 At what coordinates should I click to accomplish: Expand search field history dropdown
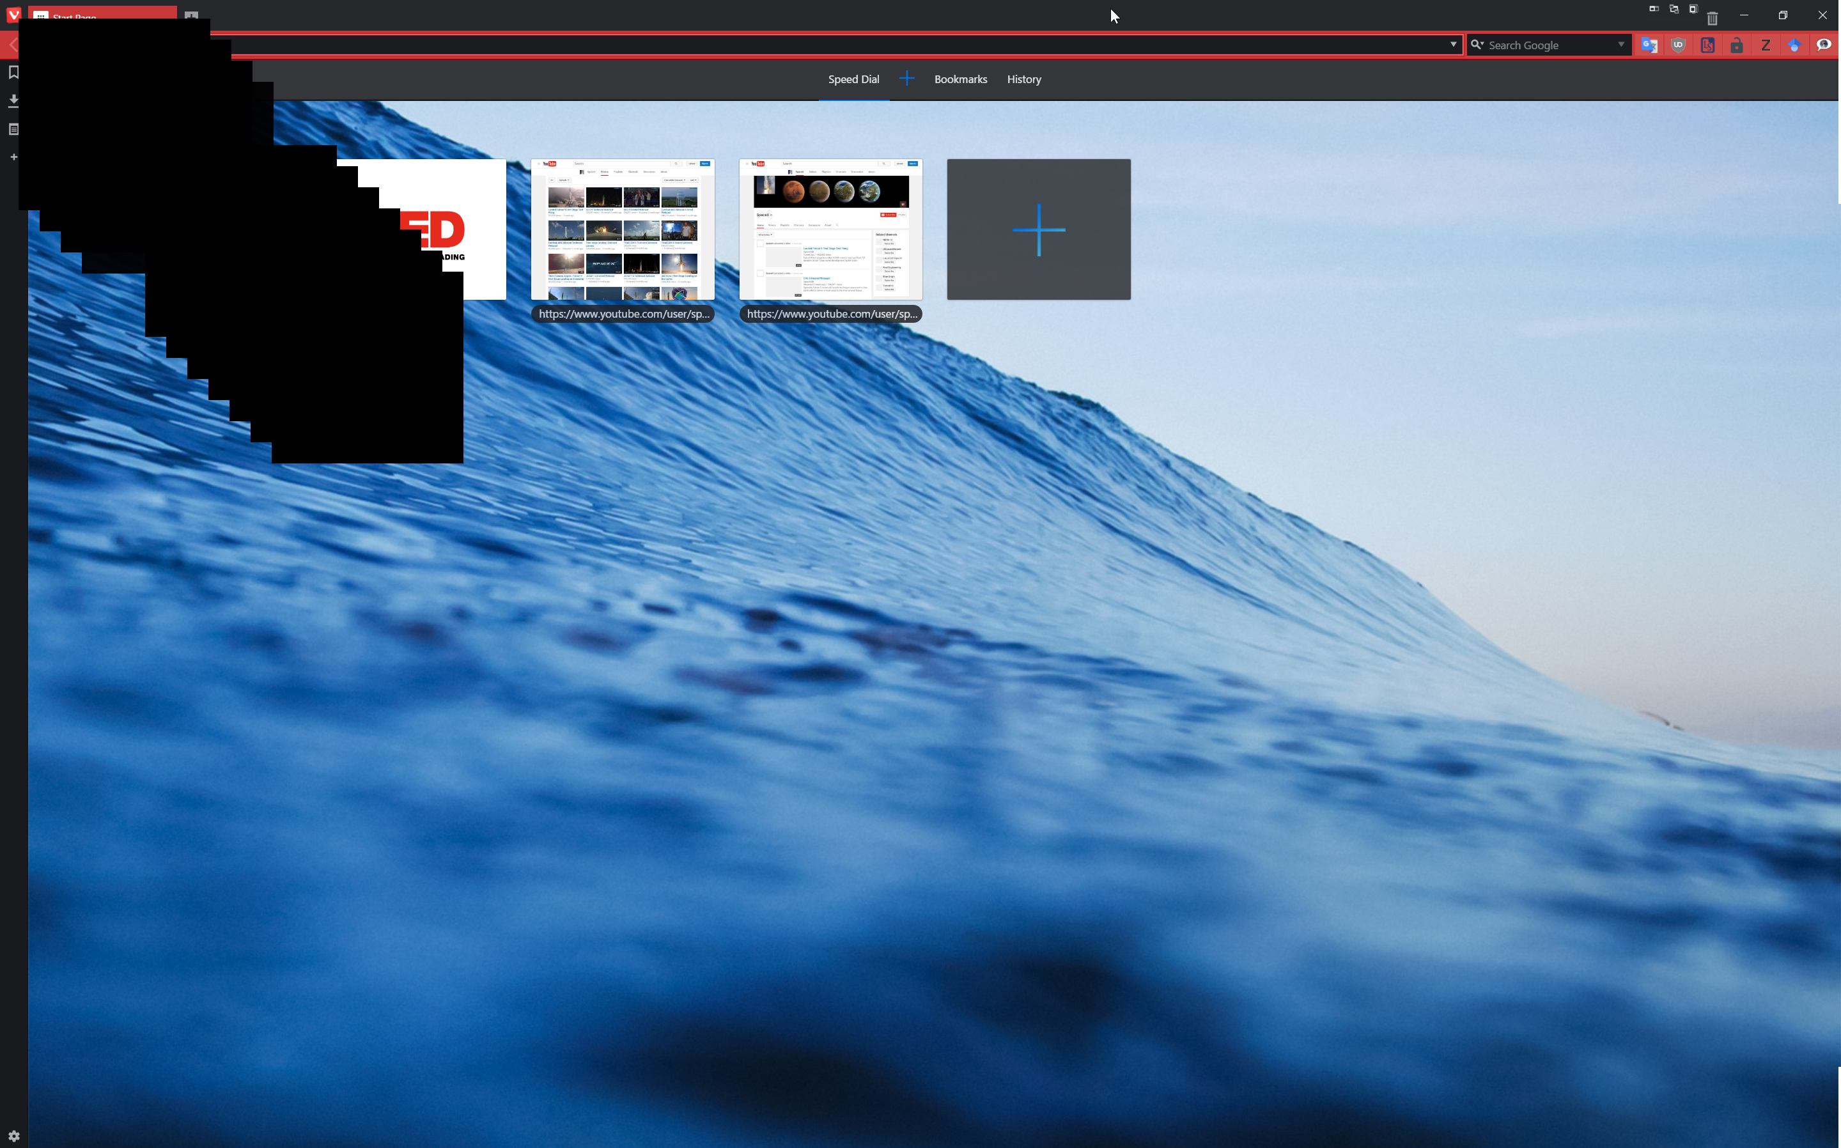(1621, 45)
